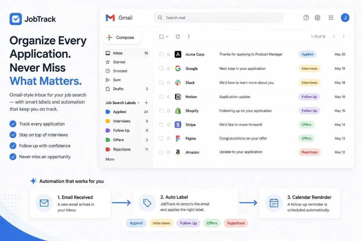Click the Auto Label tag icon

pos(147,203)
